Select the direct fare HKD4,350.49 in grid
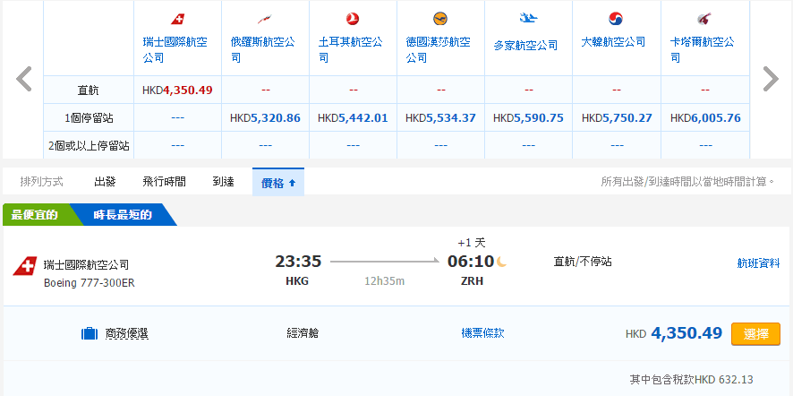The width and height of the screenshot is (793, 396). pos(177,90)
